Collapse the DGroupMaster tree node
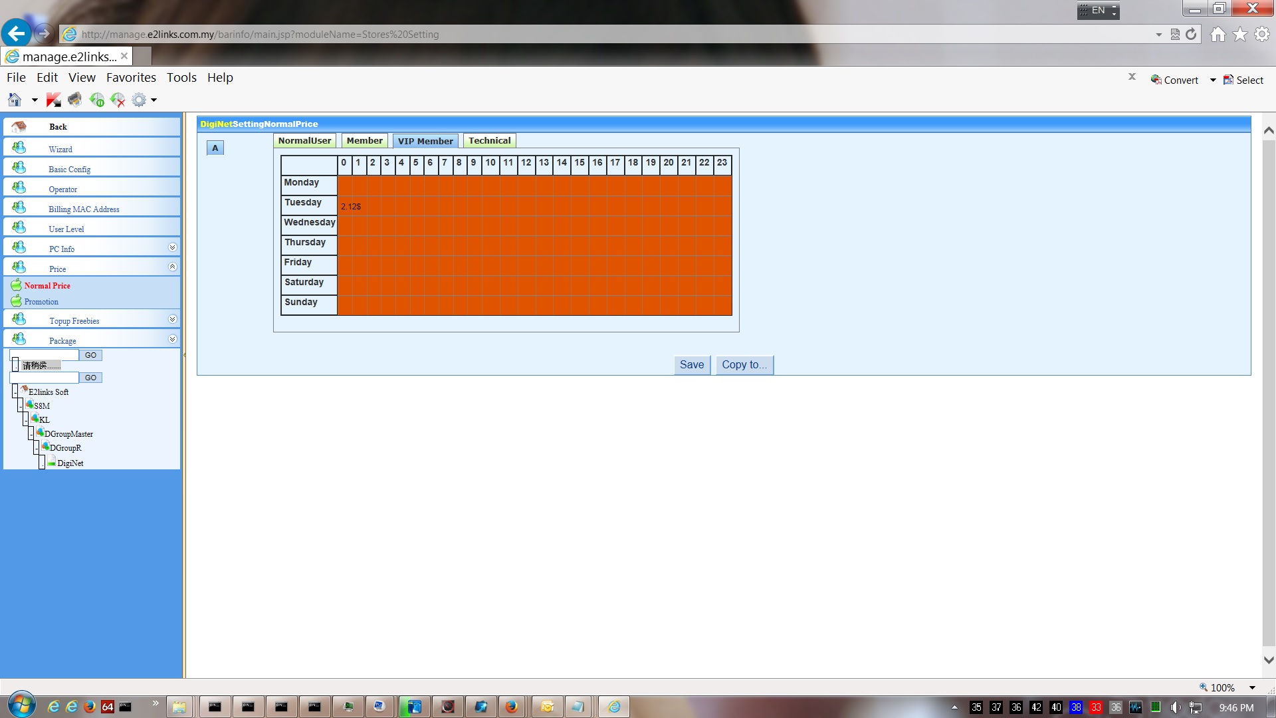Screen dimensions: 1276x718 point(31,433)
